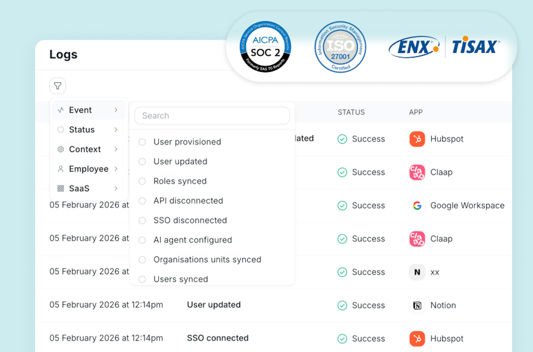
Task: Choose the SSO disconnected radio option
Action: pos(142,221)
